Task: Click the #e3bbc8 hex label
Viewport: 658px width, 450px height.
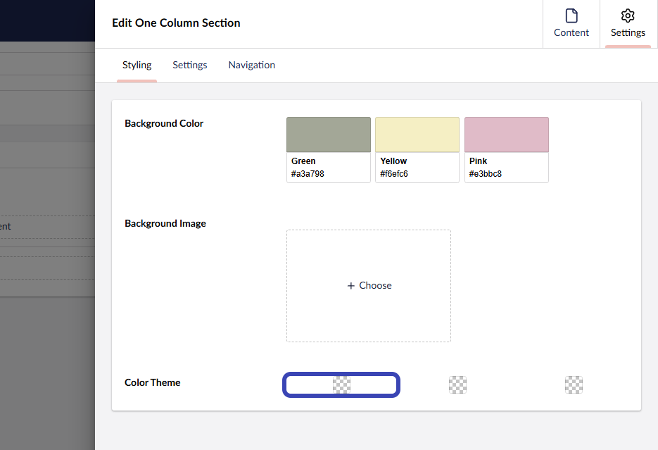Action: [x=486, y=174]
